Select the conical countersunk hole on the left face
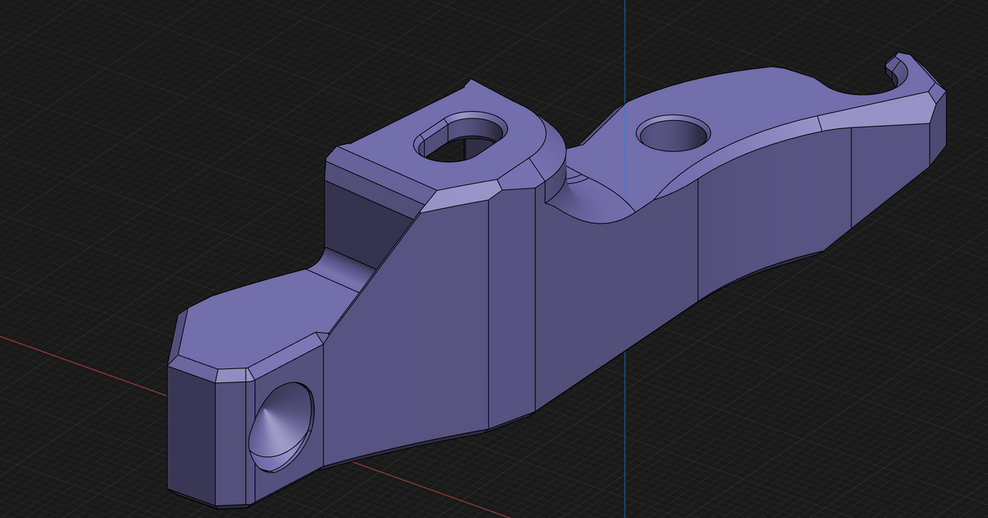988x518 pixels. 280,428
